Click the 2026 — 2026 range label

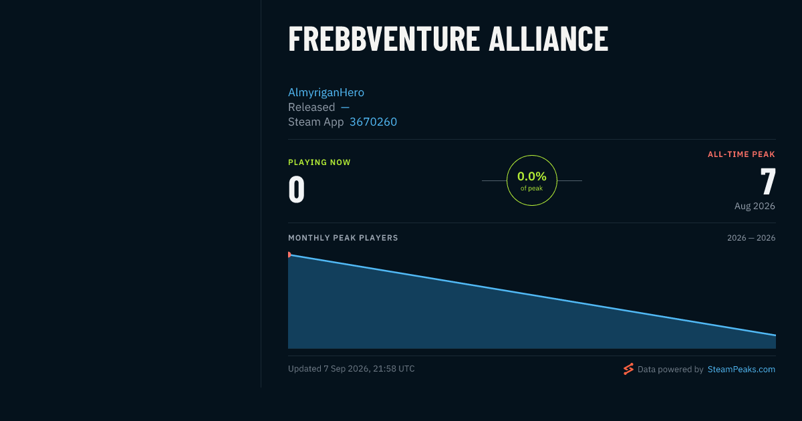751,238
